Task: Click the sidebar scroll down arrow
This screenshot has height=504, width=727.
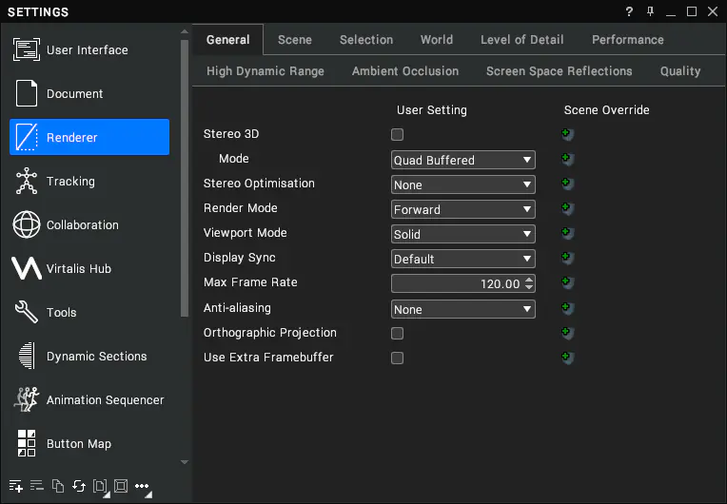Action: tap(184, 462)
